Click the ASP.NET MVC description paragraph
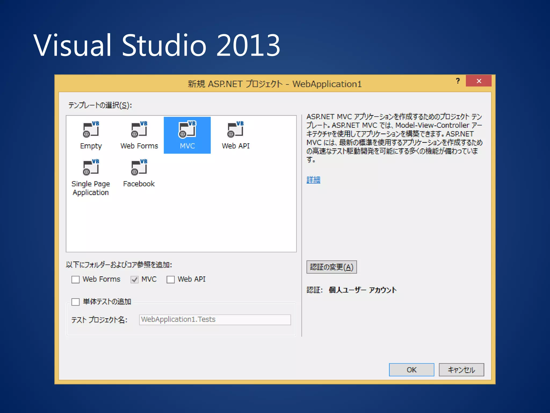The width and height of the screenshot is (550, 413). pyautogui.click(x=394, y=138)
